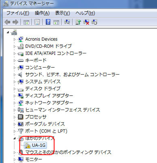Open the 表示(V) menu

62,13
